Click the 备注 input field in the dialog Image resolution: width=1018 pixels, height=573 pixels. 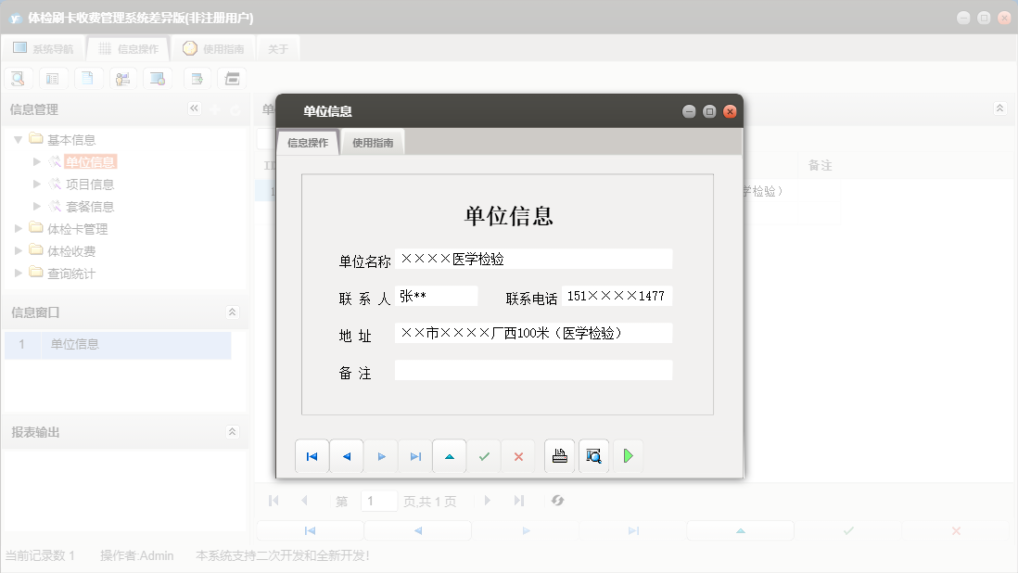pos(533,370)
